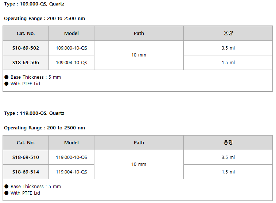Click model 109.004-10-QS

click(x=71, y=63)
